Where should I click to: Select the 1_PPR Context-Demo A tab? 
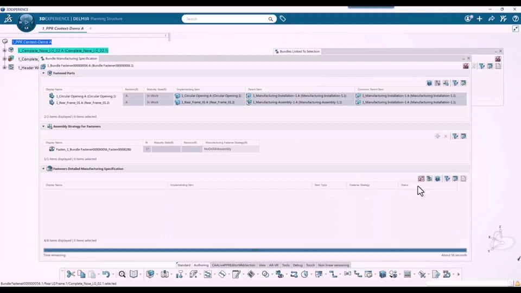(x=63, y=29)
